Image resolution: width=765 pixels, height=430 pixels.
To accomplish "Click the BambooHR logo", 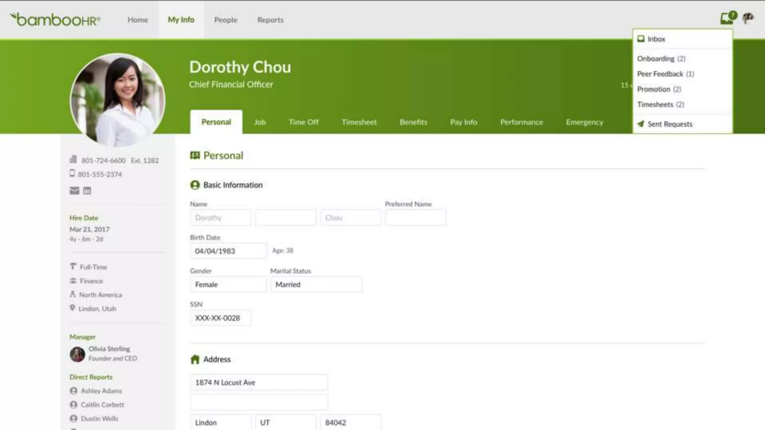I will click(55, 19).
